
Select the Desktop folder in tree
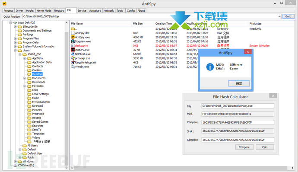[x=37, y=74]
